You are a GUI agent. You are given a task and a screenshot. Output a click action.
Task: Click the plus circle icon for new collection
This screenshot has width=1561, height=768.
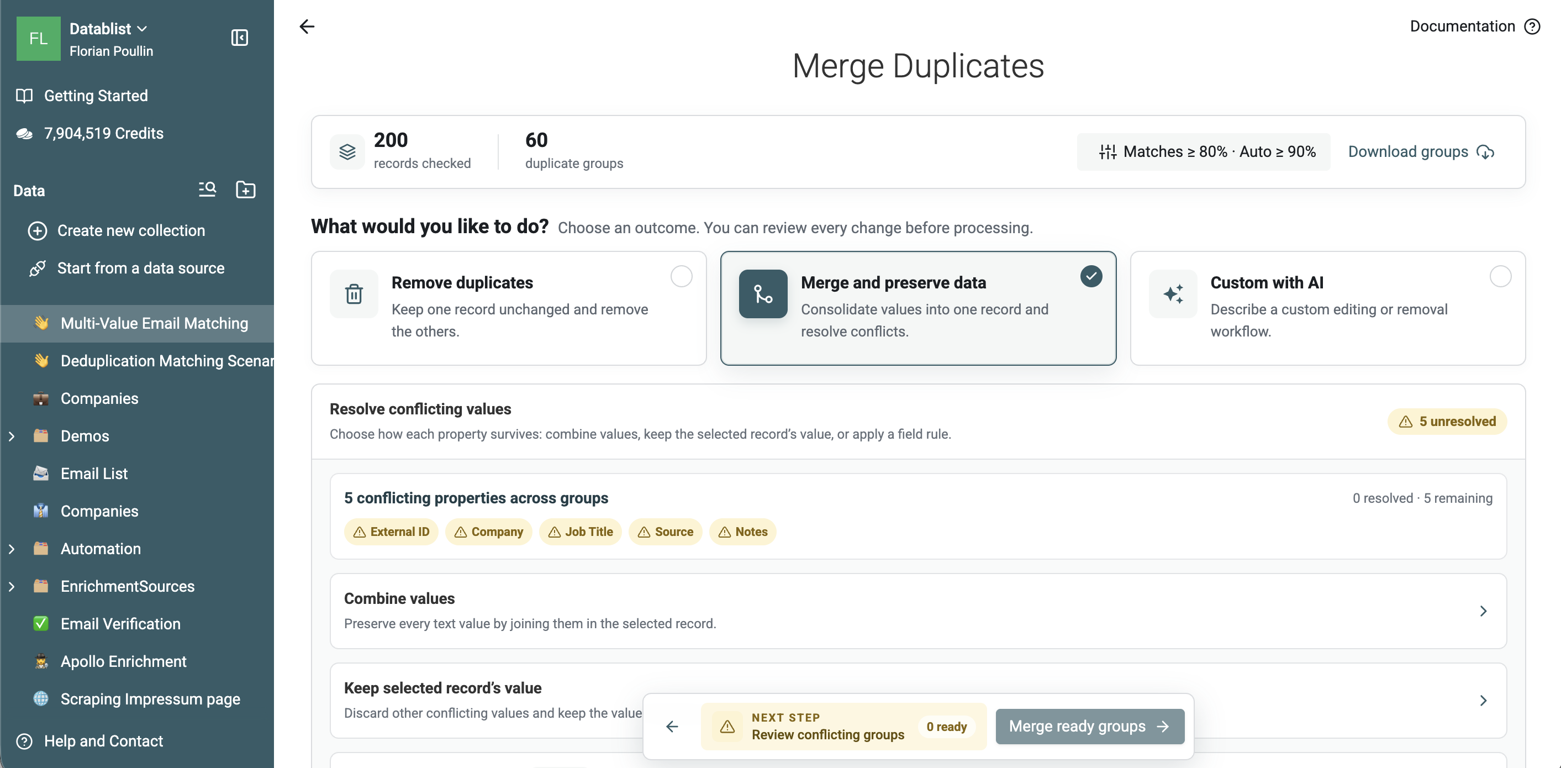click(38, 231)
